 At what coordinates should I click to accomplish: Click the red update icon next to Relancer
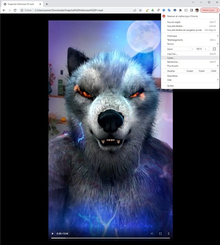[x=164, y=16]
